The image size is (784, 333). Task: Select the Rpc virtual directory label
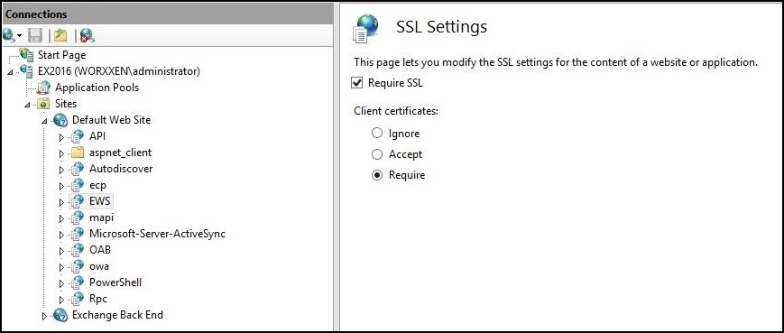pyautogui.click(x=98, y=299)
